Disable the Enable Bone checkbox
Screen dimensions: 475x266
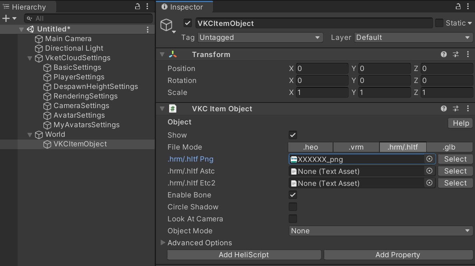[293, 195]
